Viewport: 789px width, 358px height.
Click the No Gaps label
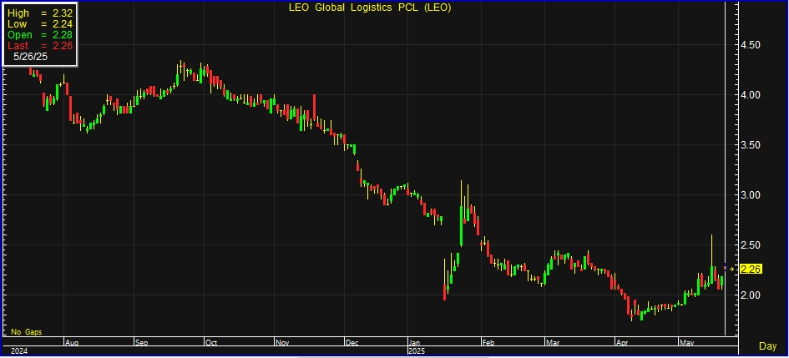pyautogui.click(x=27, y=332)
